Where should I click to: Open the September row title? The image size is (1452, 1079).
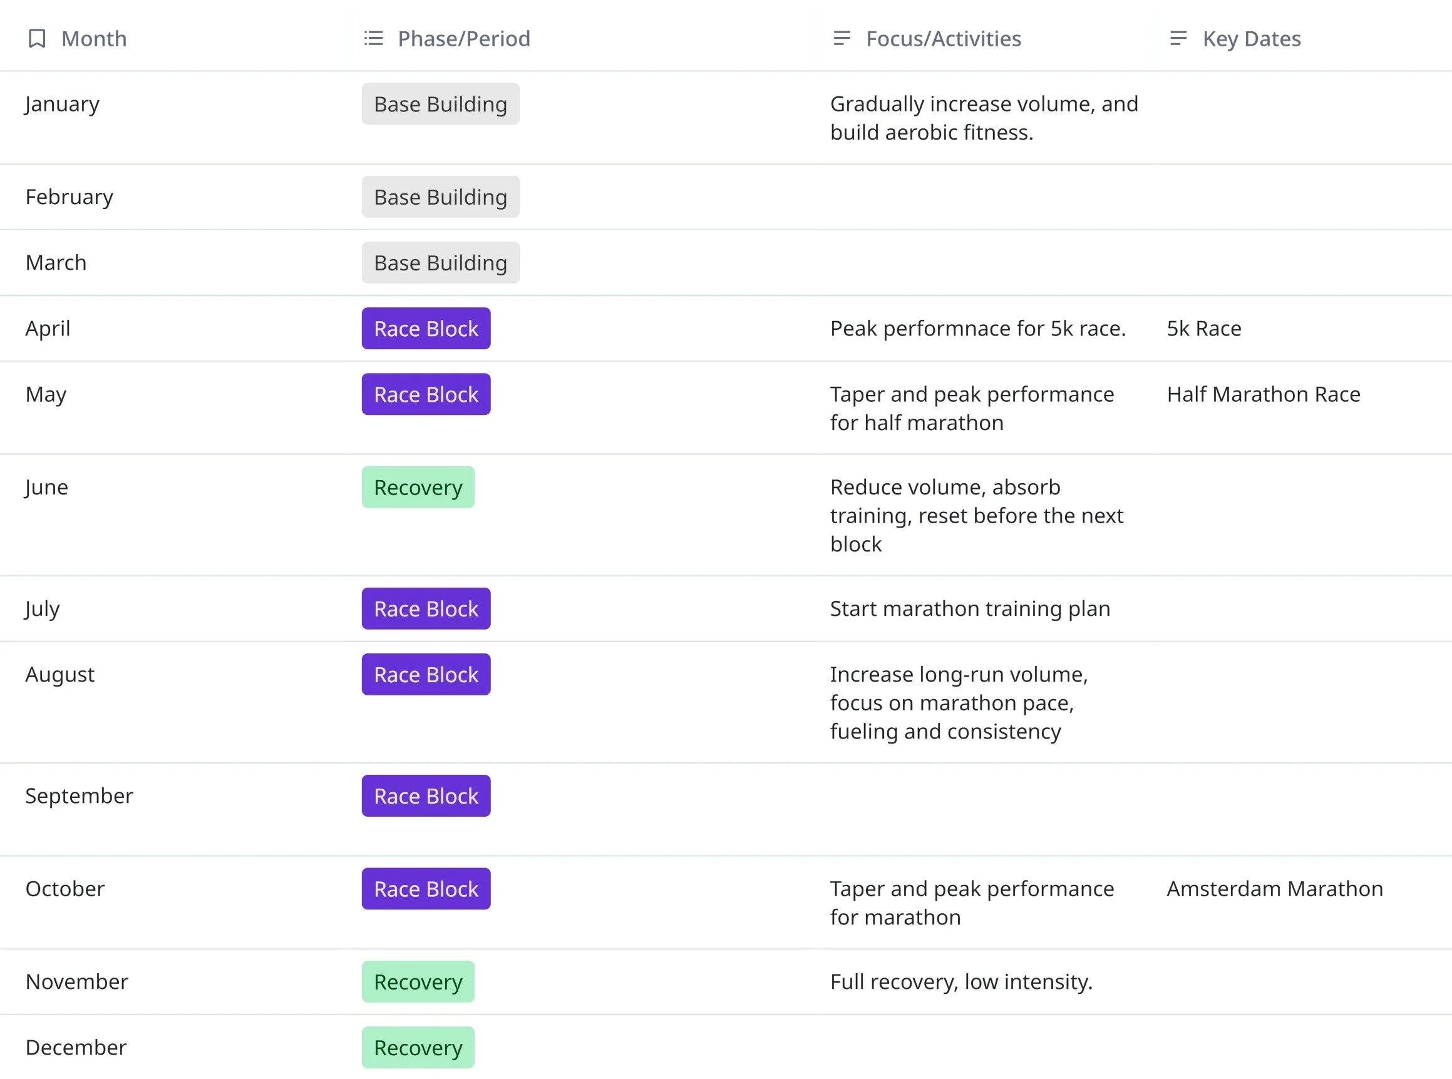[79, 795]
